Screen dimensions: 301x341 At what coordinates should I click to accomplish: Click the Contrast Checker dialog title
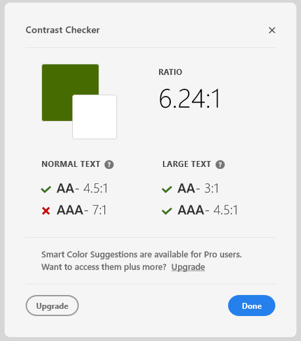pos(62,30)
